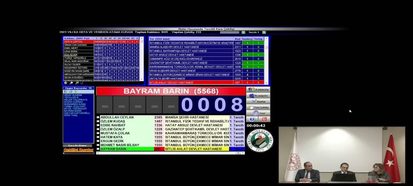Image resolution: width=413 pixels, height=186 pixels.
Task: Click the Katılımcı (9441 Kişi) column header
Action: [79, 39]
